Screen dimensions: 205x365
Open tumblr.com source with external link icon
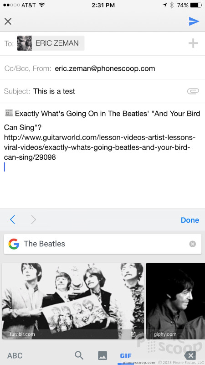click(x=133, y=334)
